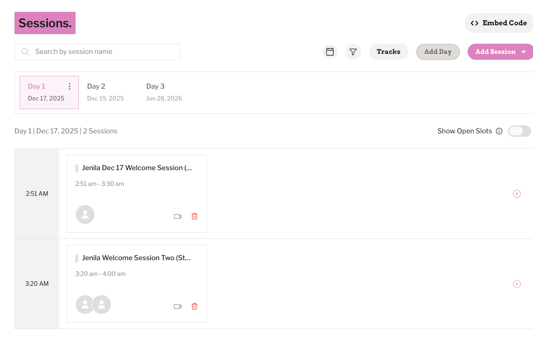Click the 3:20 am - 4:00 am time text
Viewport: 533px width, 341px height.
100,274
